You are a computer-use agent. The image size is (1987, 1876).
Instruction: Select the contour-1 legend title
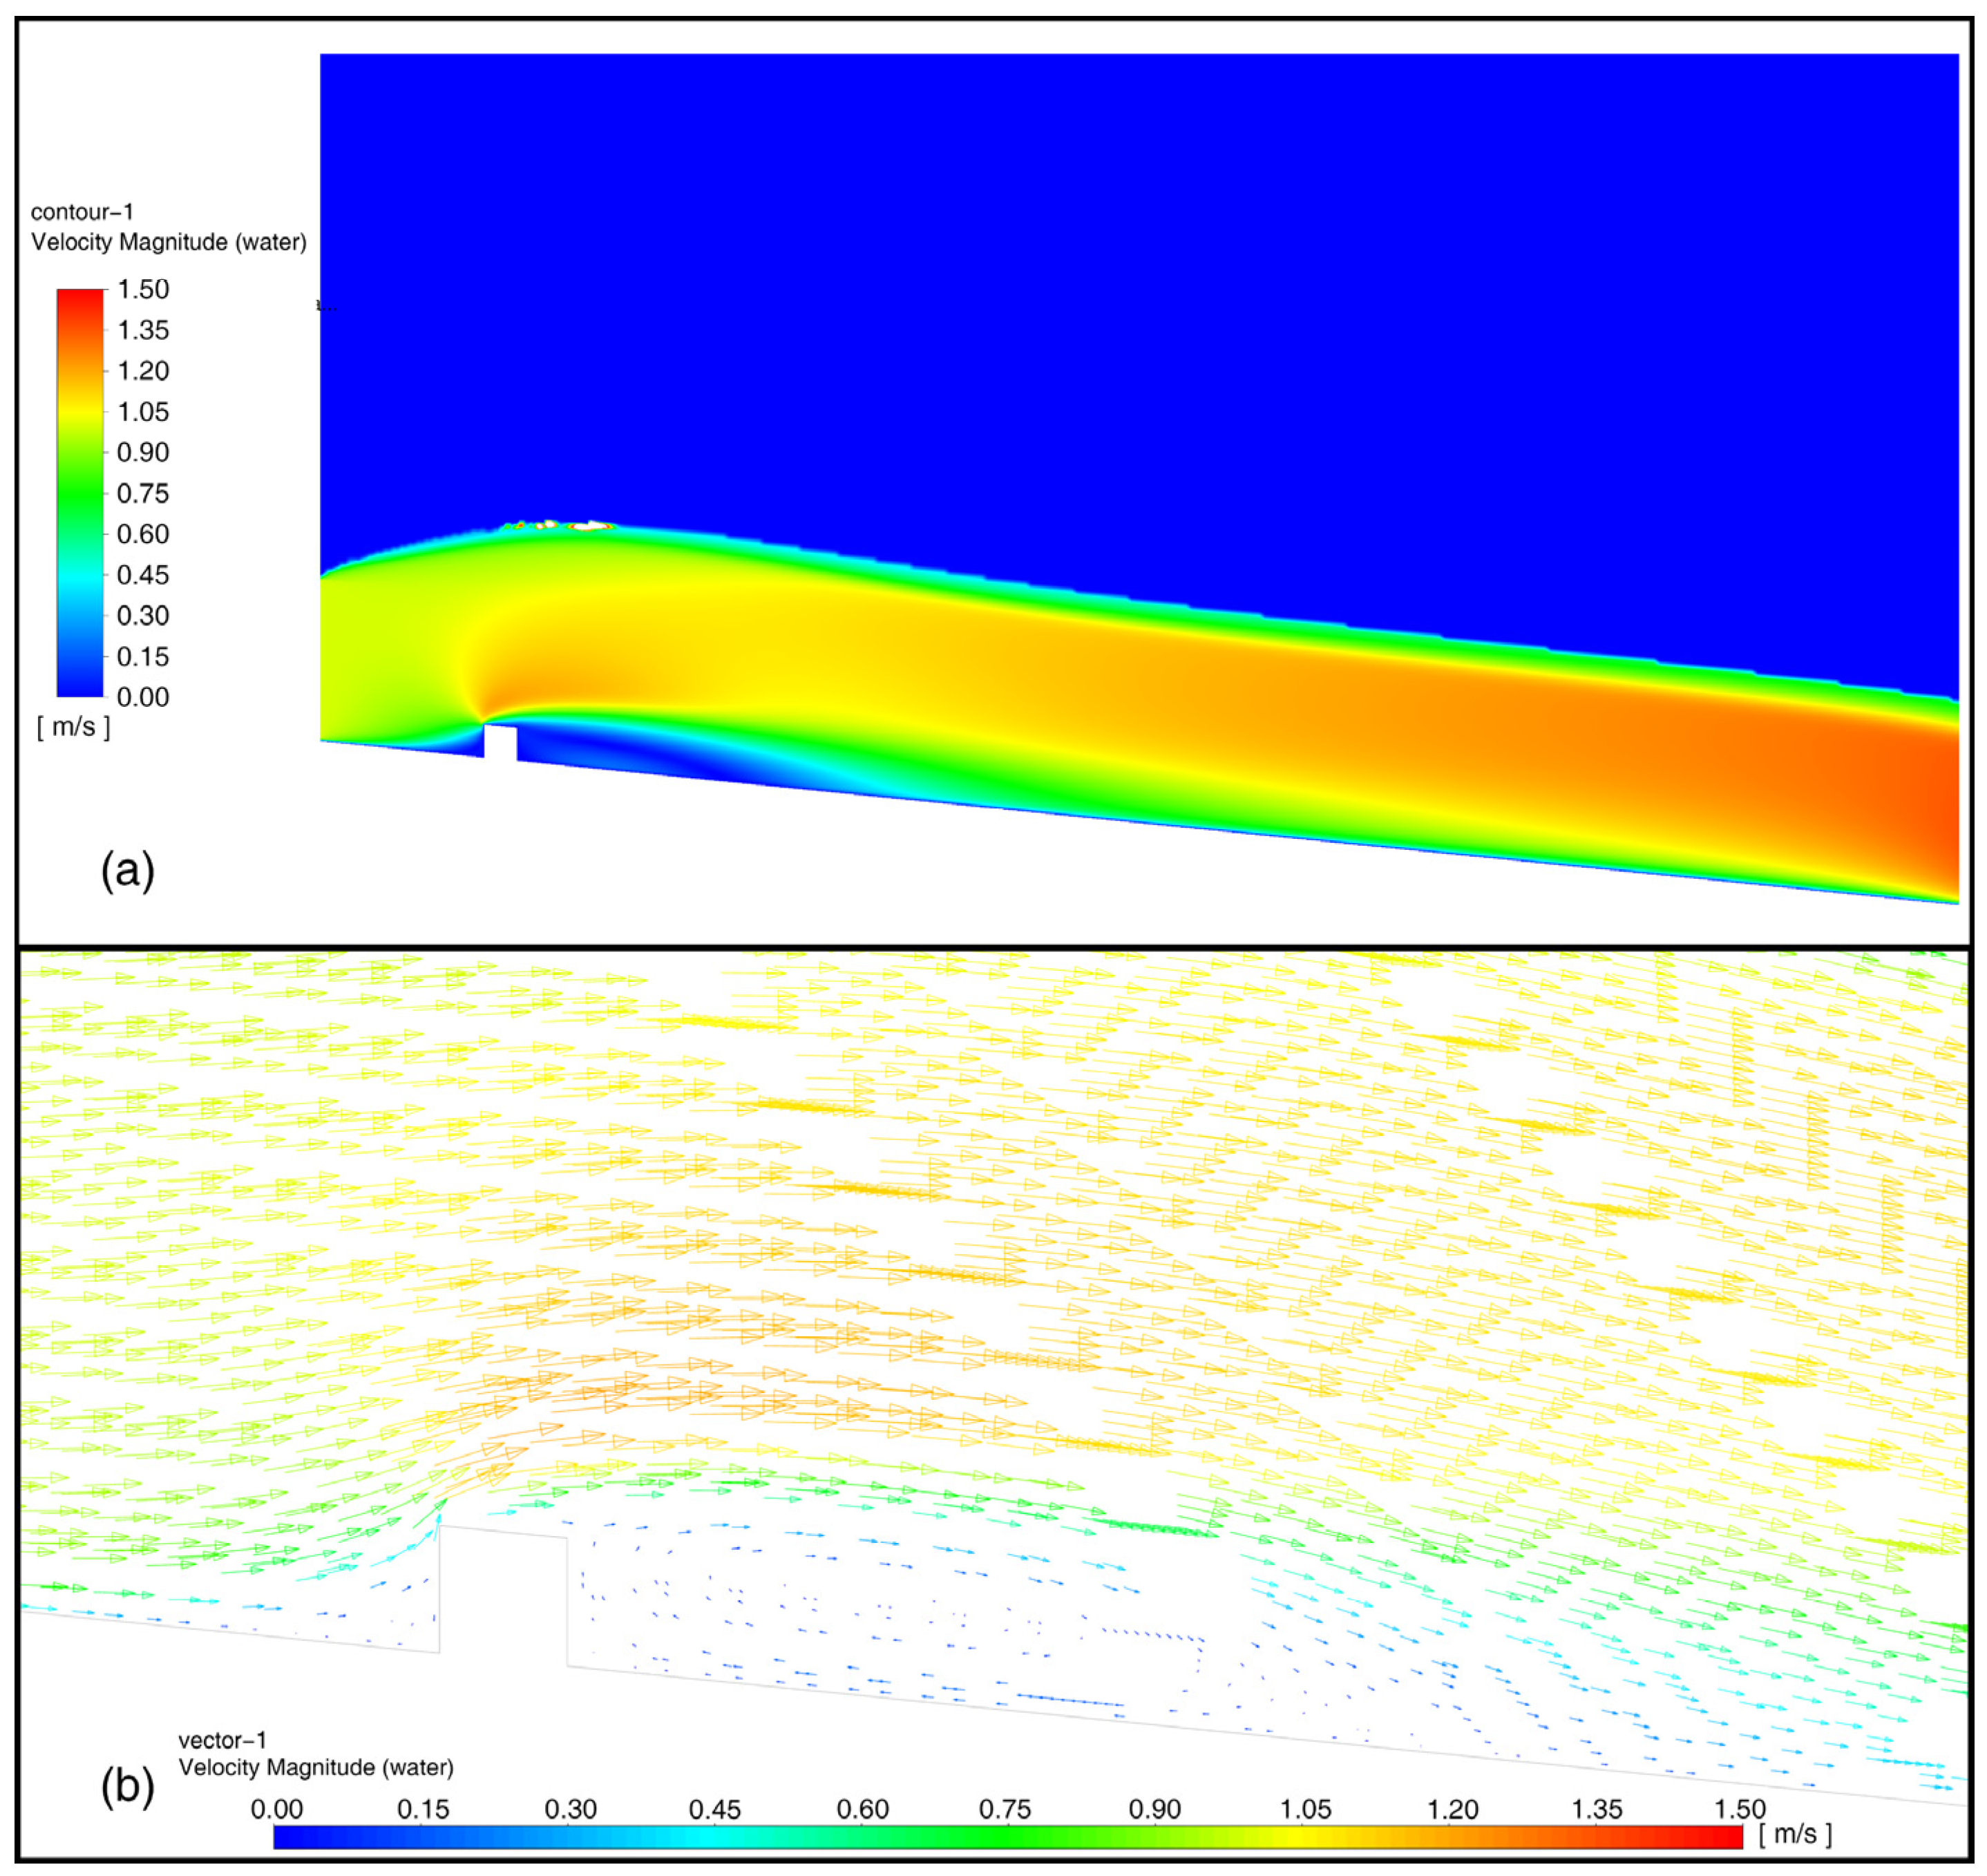pos(82,212)
